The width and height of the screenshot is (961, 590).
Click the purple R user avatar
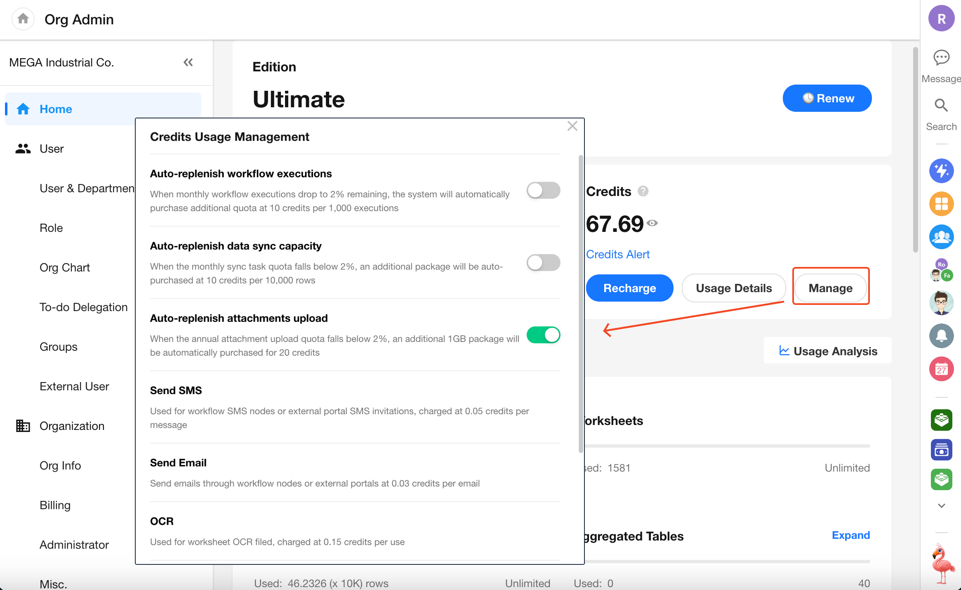pyautogui.click(x=941, y=19)
